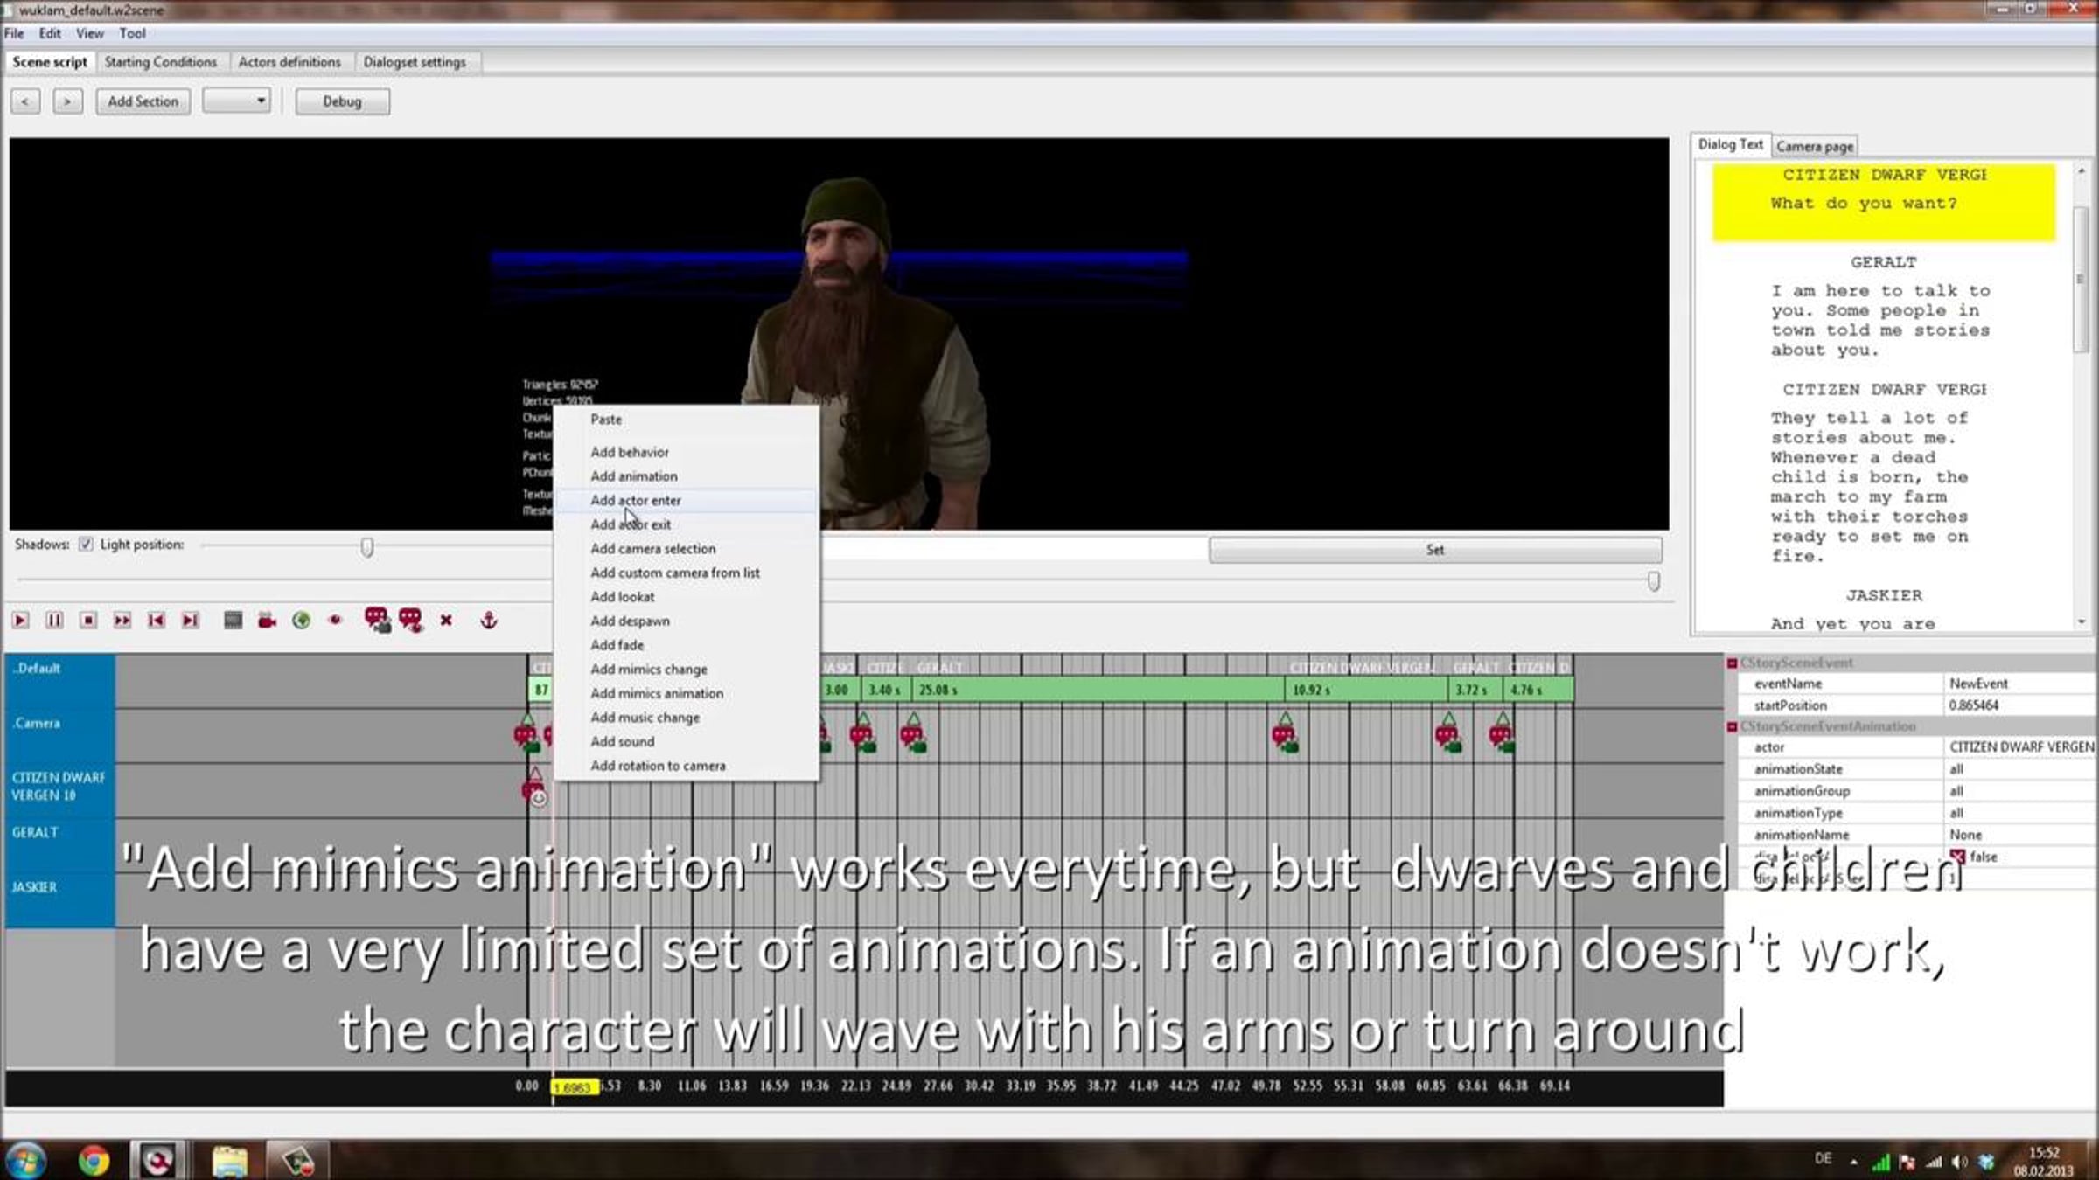Click the Dialog Text panel scrollbar
The height and width of the screenshot is (1180, 2099).
click(x=2081, y=280)
